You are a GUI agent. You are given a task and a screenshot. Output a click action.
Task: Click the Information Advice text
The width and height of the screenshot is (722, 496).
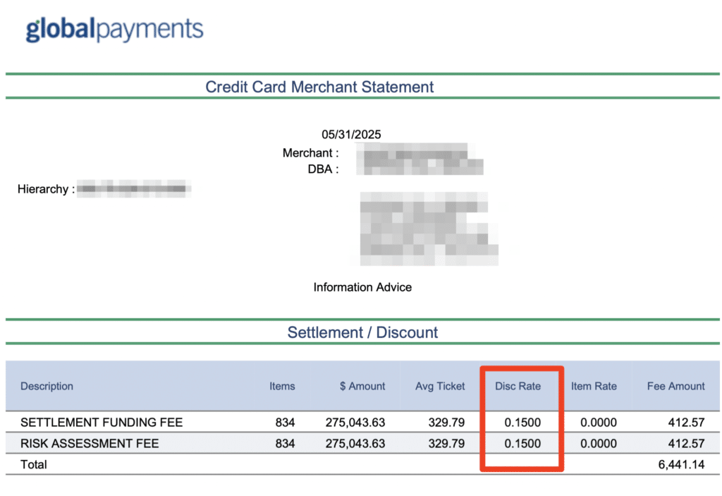pos(362,287)
